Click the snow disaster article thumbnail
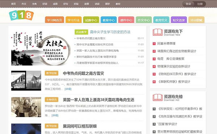Image resolution: width=217 pixels, height=134 pixels. coord(26,81)
